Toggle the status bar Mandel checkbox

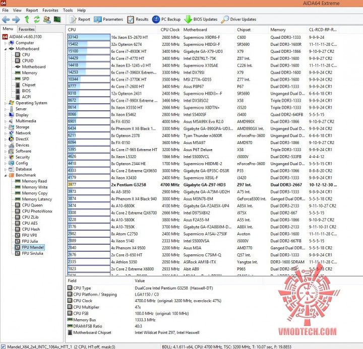3,346
